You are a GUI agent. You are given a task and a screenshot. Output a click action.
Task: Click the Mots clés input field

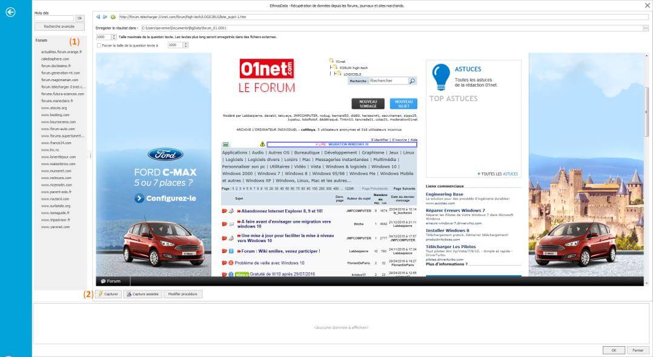[54, 18]
